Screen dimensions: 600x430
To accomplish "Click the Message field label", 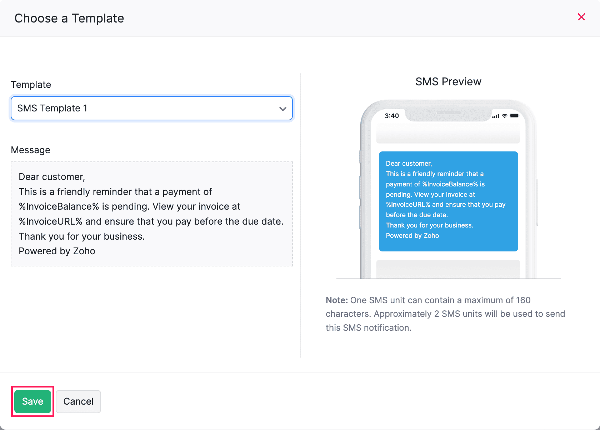I will click(31, 150).
